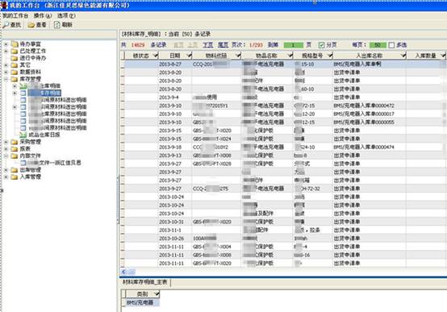Viewport: 447px width, 312px height.
Task: Open the 日期 column filter dropdown
Action: 189,55
